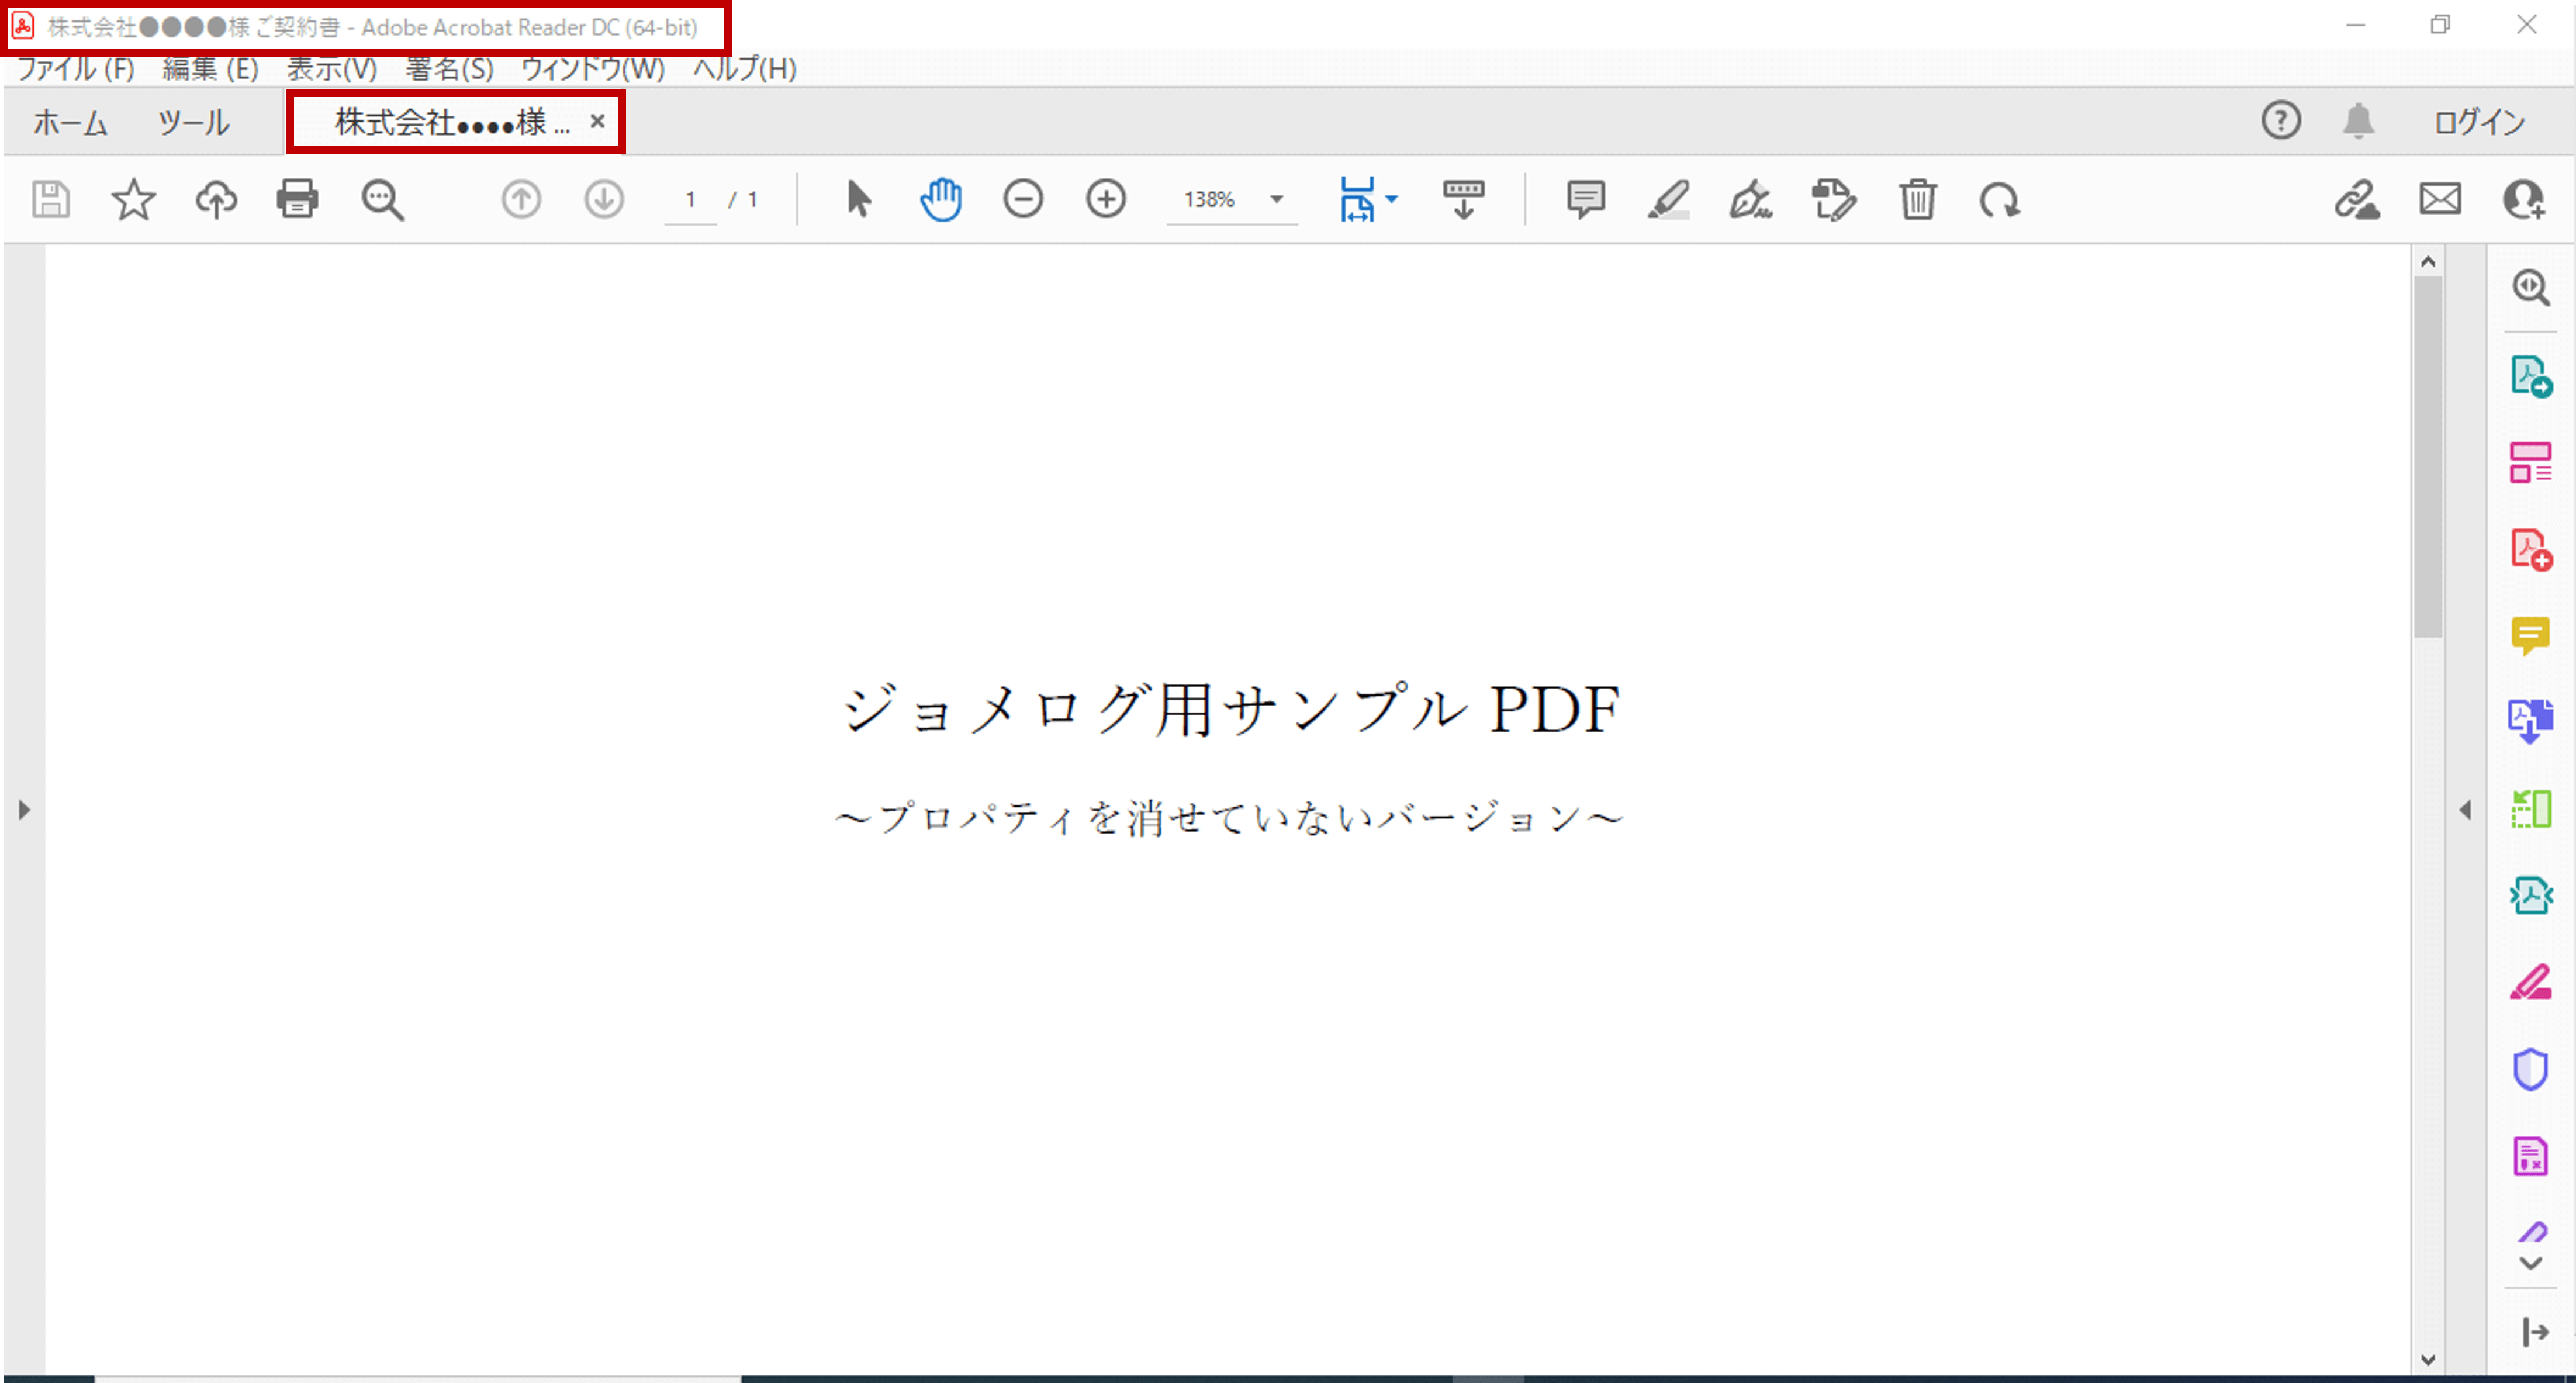Click the Share with others person icon
Image resolution: width=2576 pixels, height=1383 pixels.
pos(2524,200)
